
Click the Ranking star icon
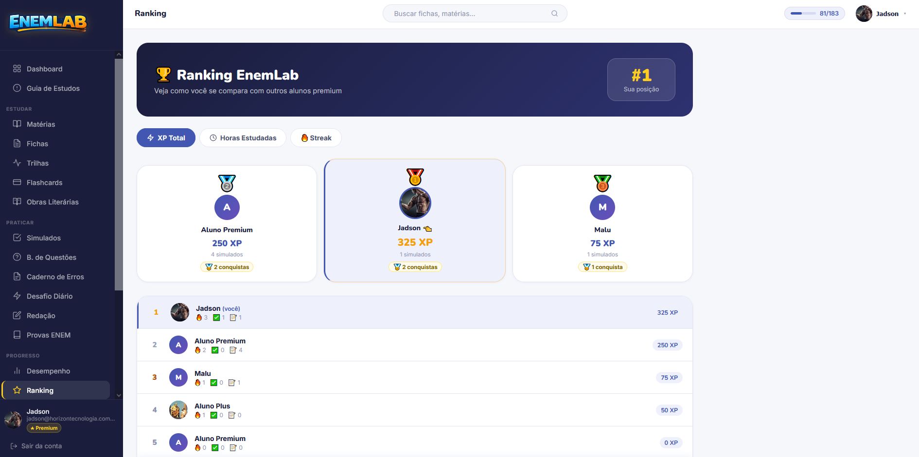coord(17,390)
